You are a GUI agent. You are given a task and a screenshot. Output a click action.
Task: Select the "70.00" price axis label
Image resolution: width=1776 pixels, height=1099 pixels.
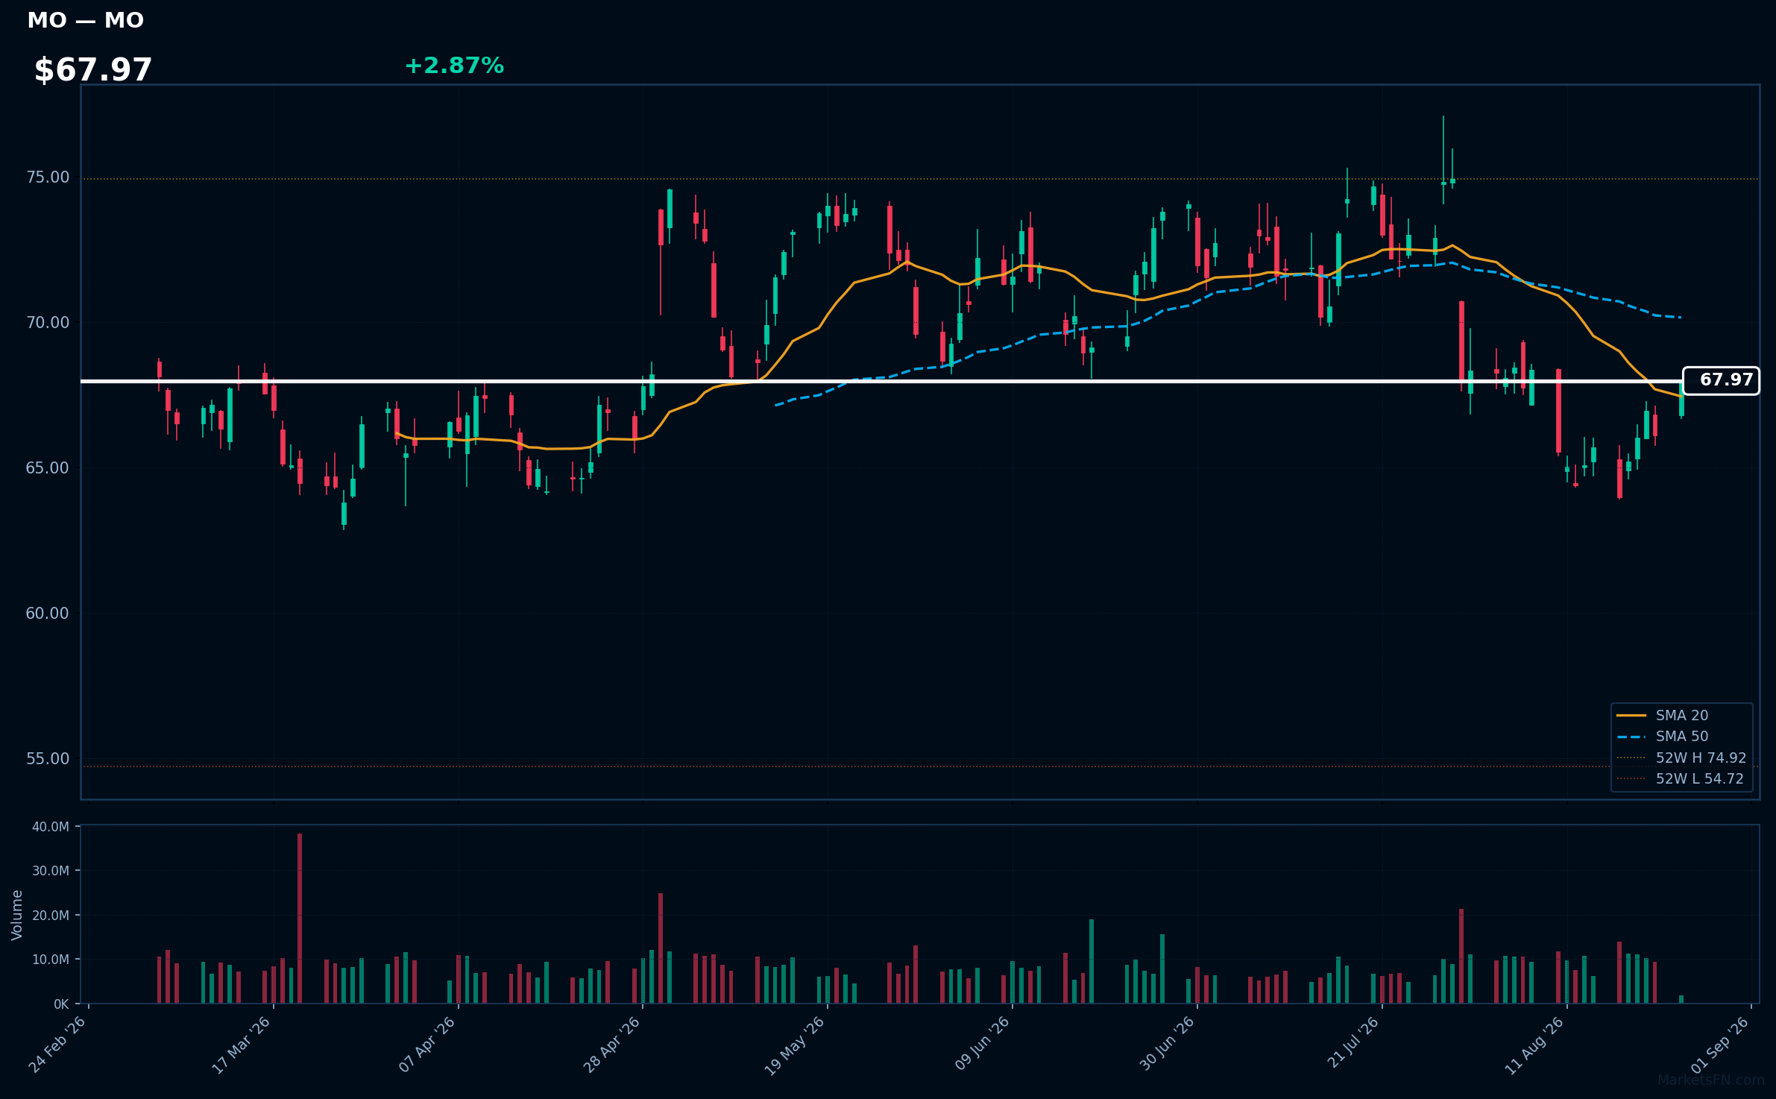[x=48, y=323]
